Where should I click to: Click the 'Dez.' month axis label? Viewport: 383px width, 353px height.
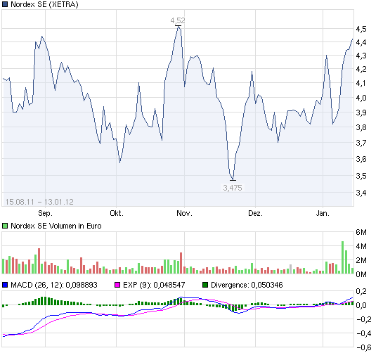[255, 213]
